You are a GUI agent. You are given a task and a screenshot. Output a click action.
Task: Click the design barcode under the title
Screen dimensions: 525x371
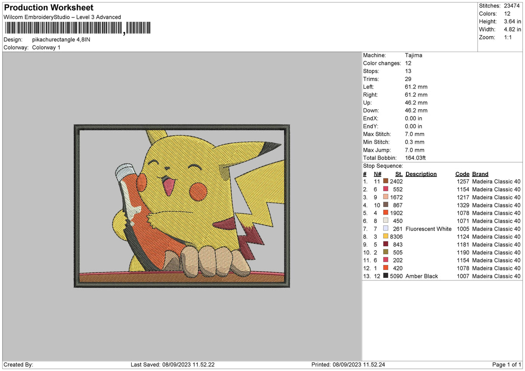(x=77, y=28)
